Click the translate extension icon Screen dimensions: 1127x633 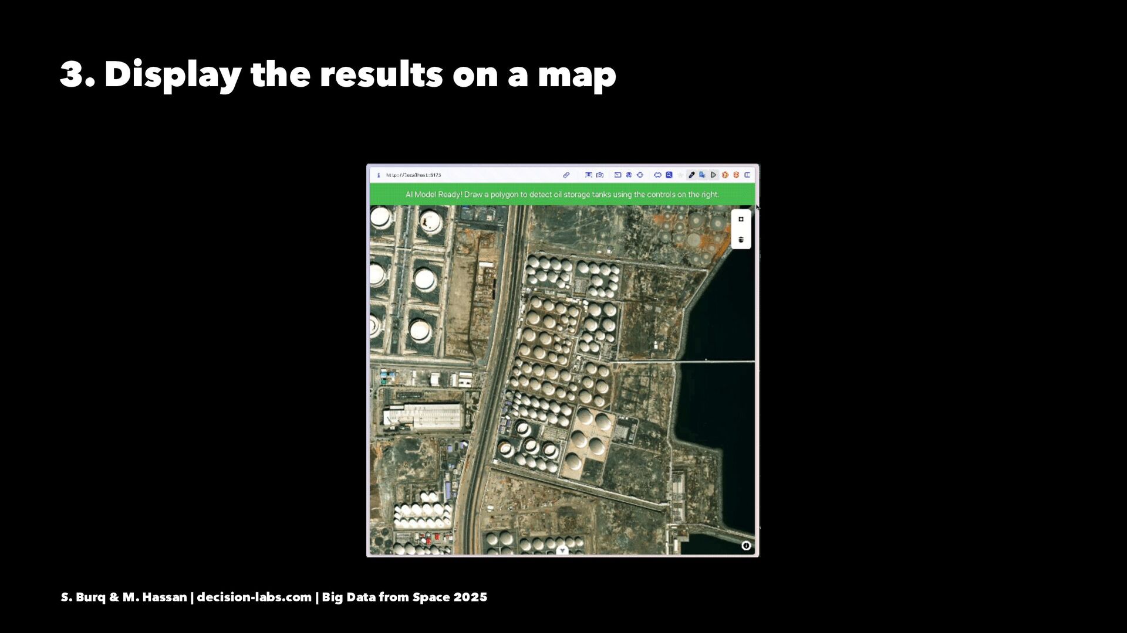coord(702,175)
